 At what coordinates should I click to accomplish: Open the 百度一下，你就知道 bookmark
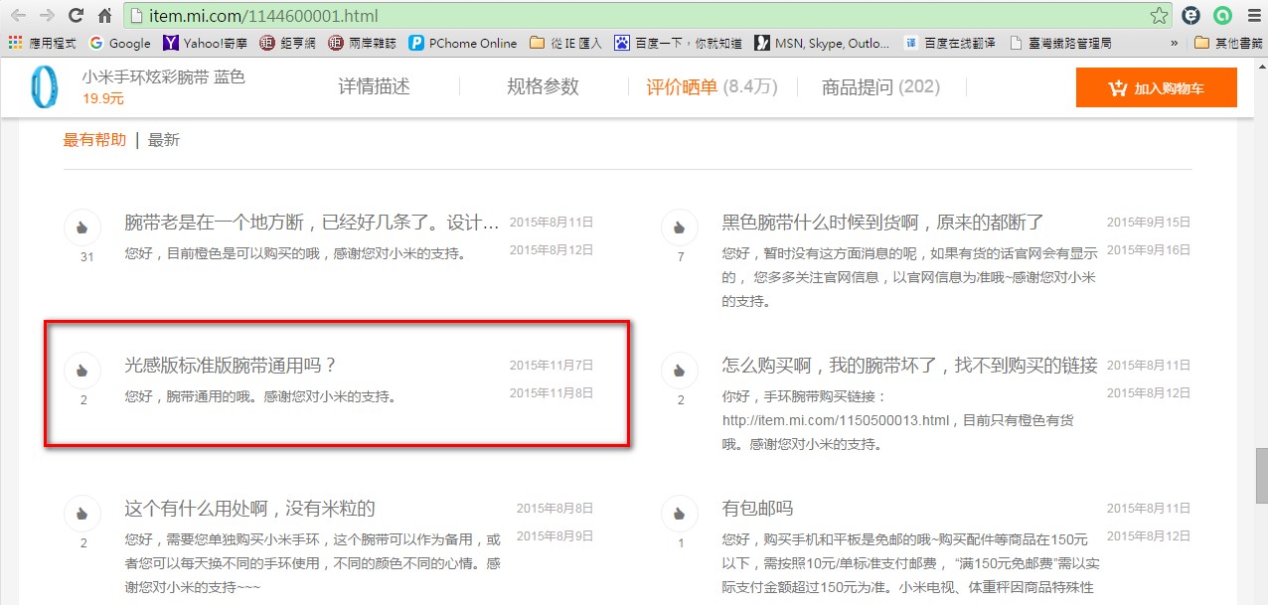coord(678,43)
